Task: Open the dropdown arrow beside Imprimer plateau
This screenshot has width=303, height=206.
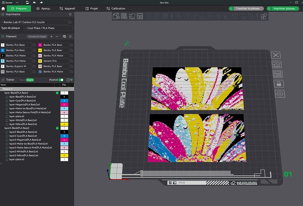Action: (269, 8)
